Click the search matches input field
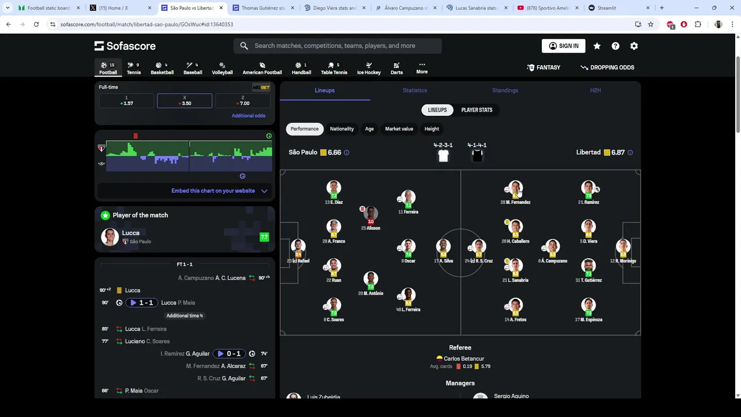This screenshot has height=417, width=741. click(338, 46)
